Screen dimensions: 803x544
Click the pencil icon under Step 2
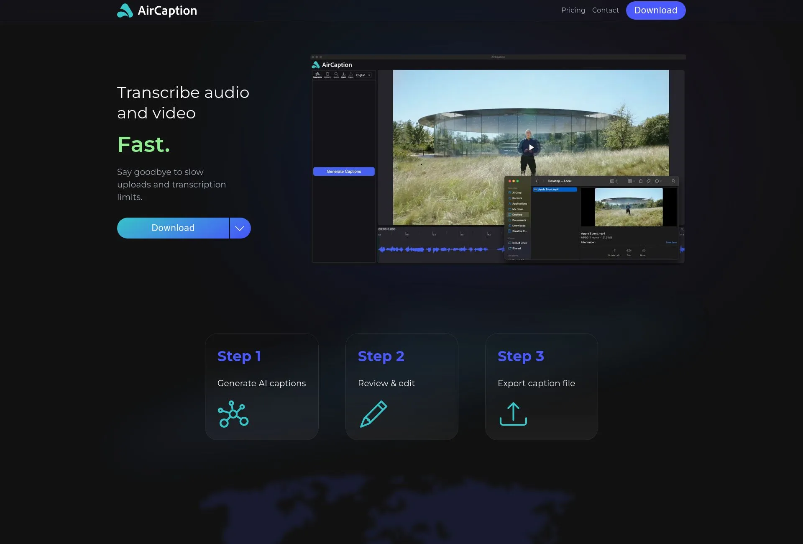pyautogui.click(x=373, y=414)
